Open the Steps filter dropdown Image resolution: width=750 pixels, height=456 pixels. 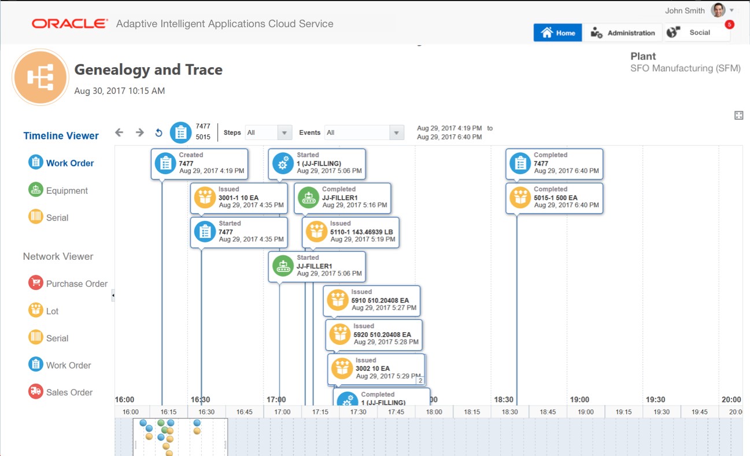(286, 132)
